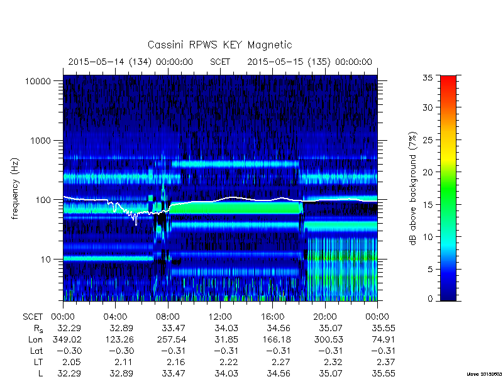
Task: Click the Rs row value "34.03"
Action: coord(226,328)
